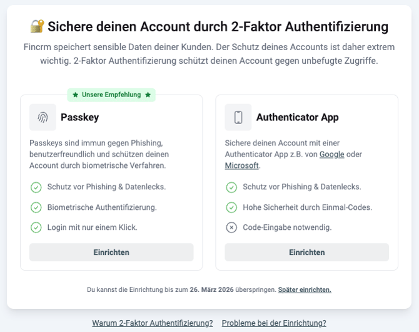Click checkmark icon beside Biometrische Authentifizierung
419x332 pixels.
(36, 207)
